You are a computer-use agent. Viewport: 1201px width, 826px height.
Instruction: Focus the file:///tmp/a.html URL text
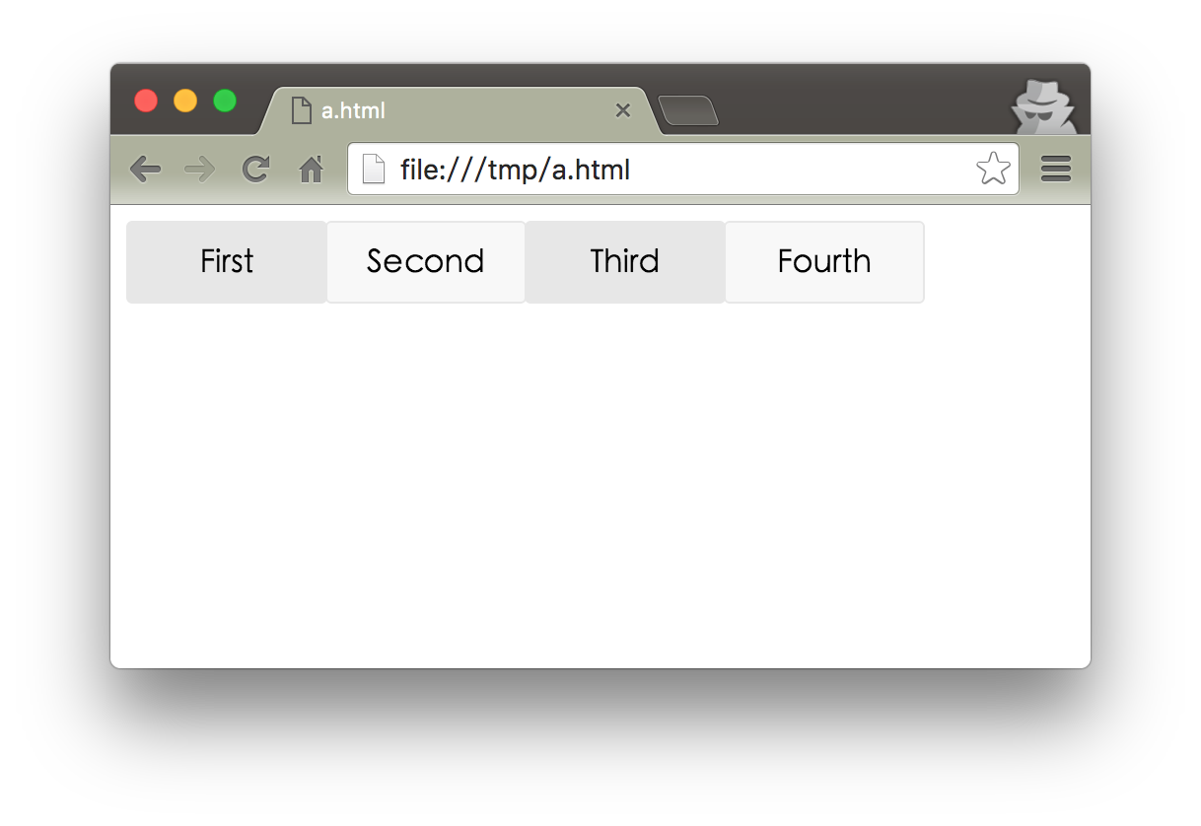[515, 170]
